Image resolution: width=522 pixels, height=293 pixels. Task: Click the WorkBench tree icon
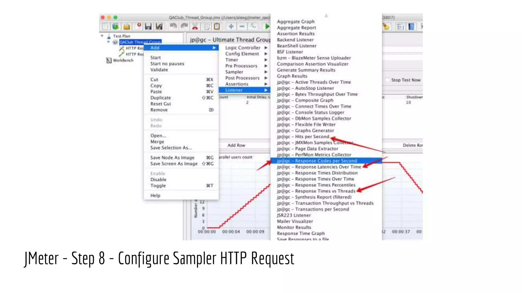pyautogui.click(x=109, y=60)
